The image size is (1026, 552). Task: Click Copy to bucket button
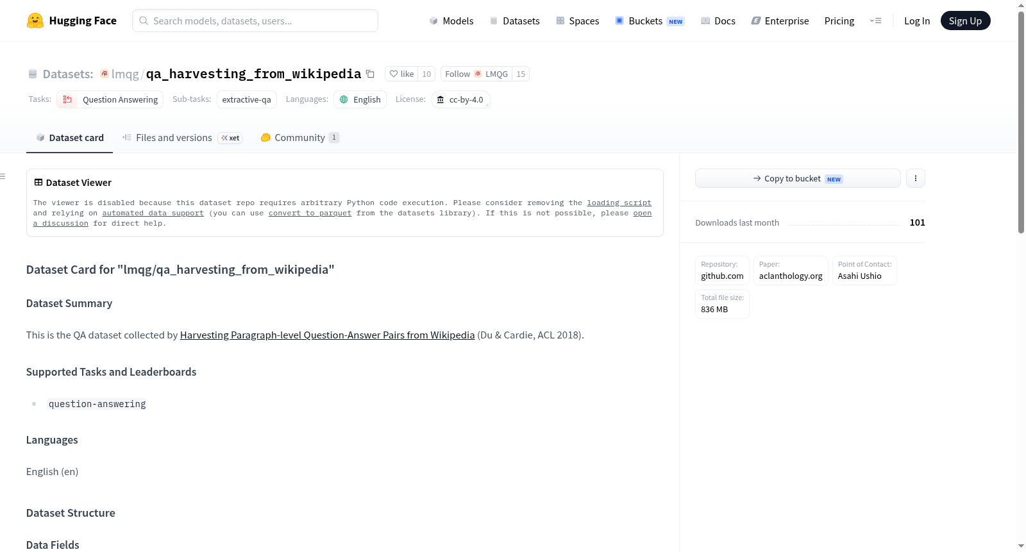coord(798,178)
